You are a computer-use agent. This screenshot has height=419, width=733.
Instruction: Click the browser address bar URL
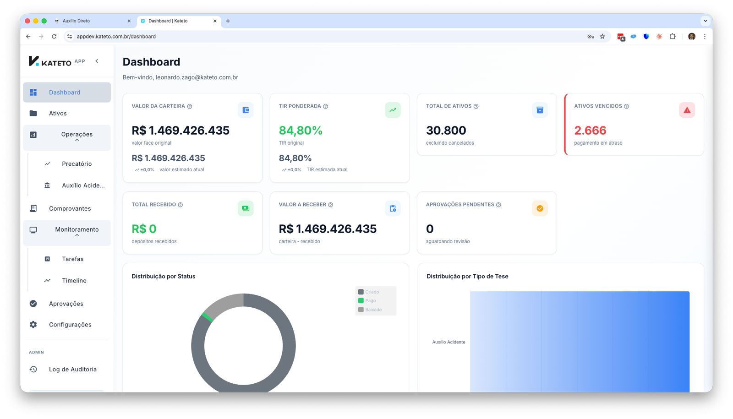116,37
